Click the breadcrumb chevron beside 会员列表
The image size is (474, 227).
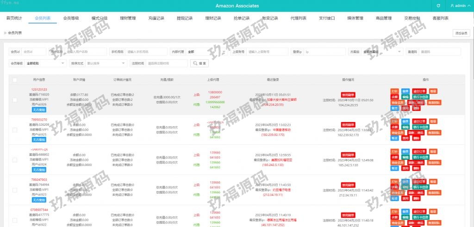[6, 33]
